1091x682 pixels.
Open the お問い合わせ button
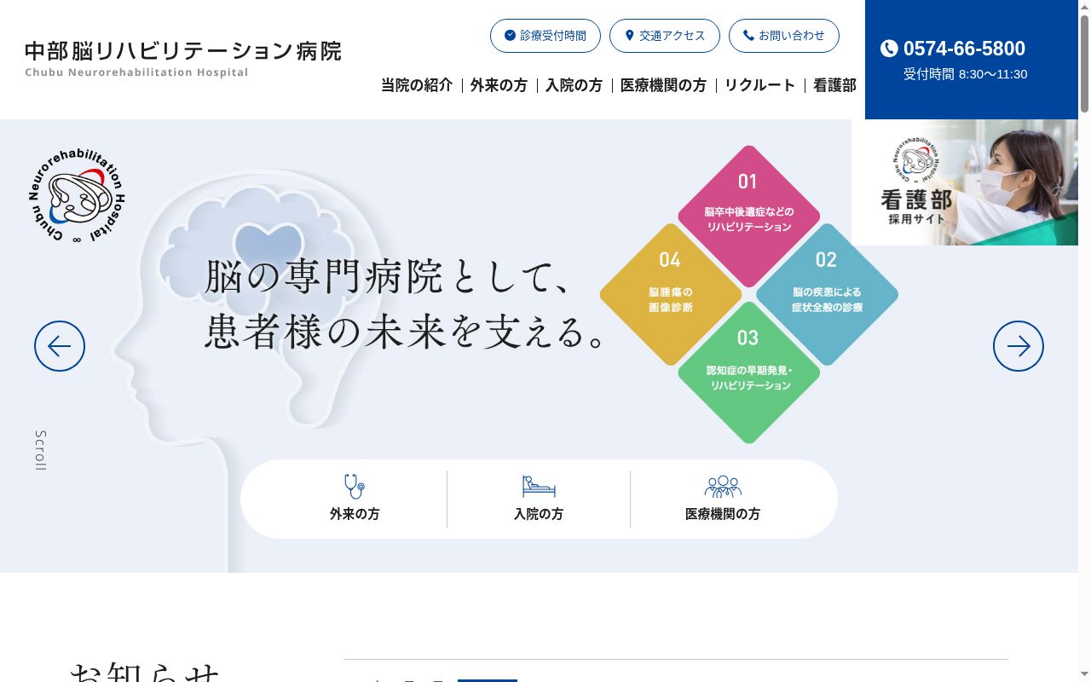784,36
